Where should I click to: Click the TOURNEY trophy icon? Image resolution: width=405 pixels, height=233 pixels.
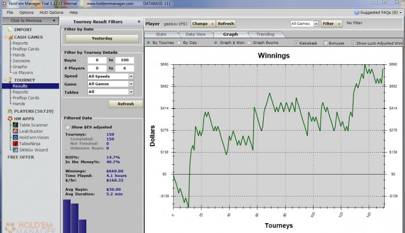10,80
